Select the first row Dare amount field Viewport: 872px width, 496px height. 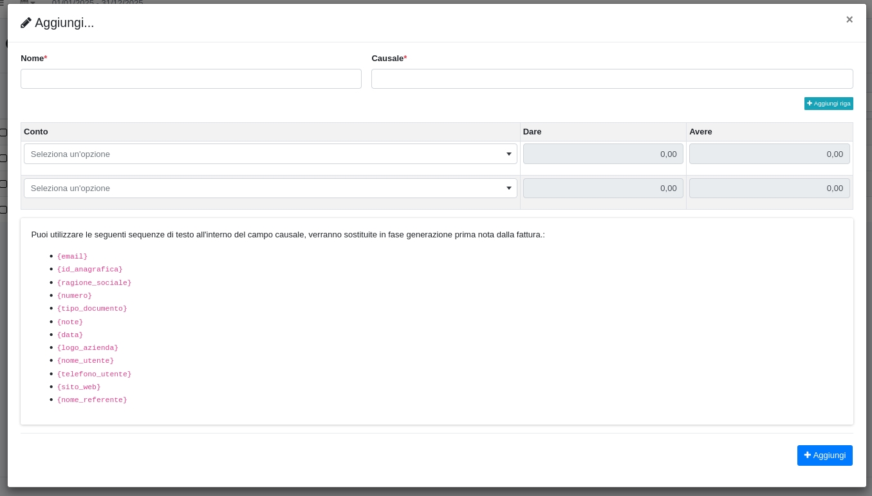click(602, 154)
